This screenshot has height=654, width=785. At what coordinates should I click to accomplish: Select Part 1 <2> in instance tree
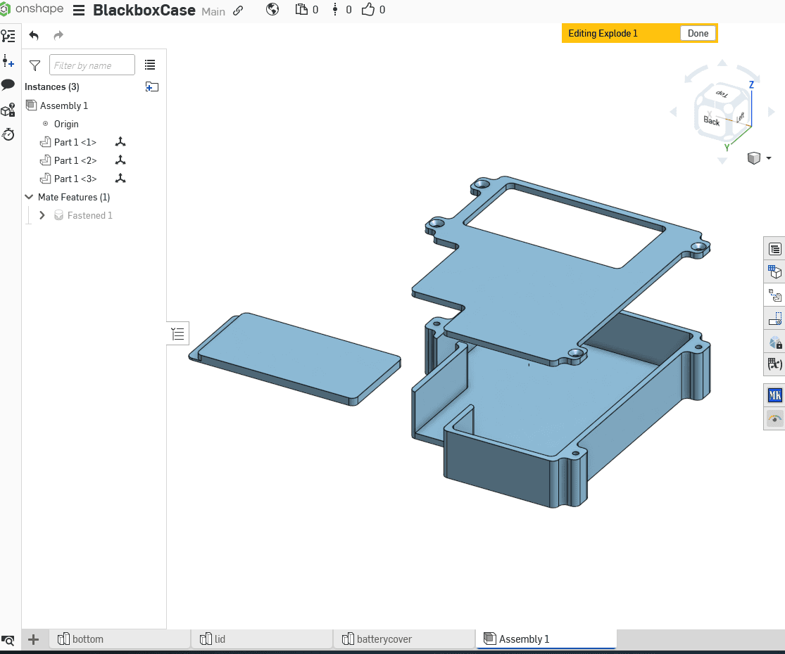tap(75, 160)
